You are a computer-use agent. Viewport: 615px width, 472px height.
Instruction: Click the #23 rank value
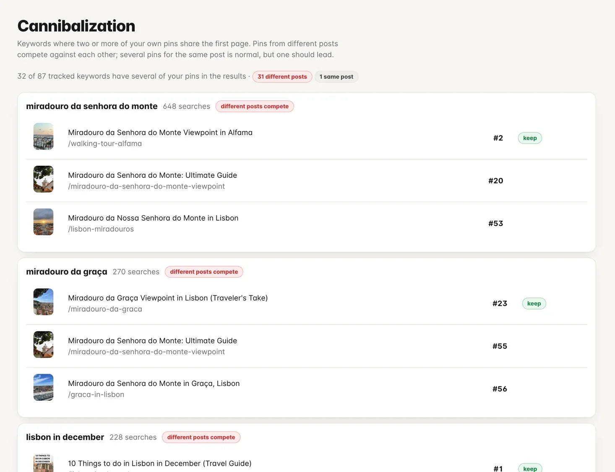pyautogui.click(x=500, y=303)
